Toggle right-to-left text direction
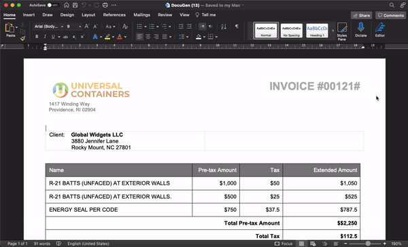Image resolution: width=408 pixels, height=247 pixels. tap(211, 26)
